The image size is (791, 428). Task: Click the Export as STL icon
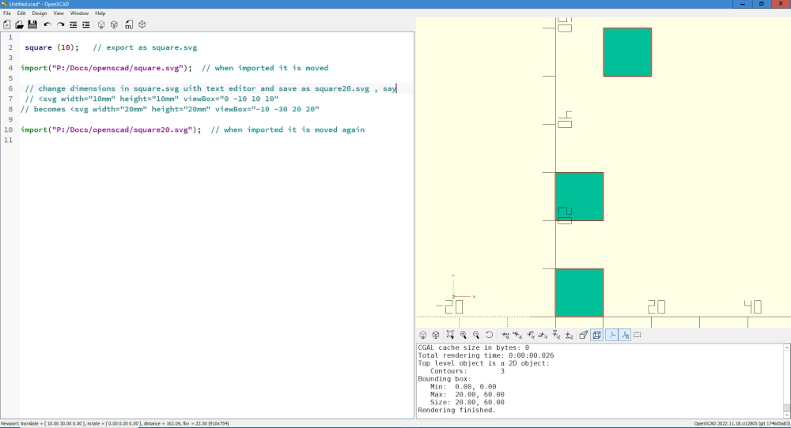(x=128, y=24)
